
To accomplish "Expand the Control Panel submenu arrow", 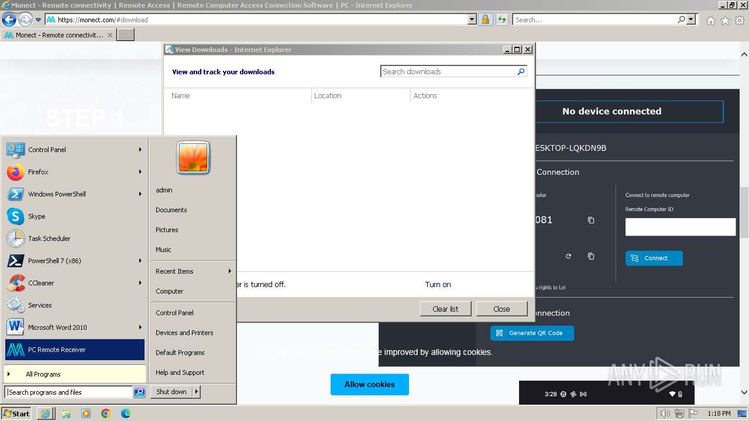I will pos(140,150).
